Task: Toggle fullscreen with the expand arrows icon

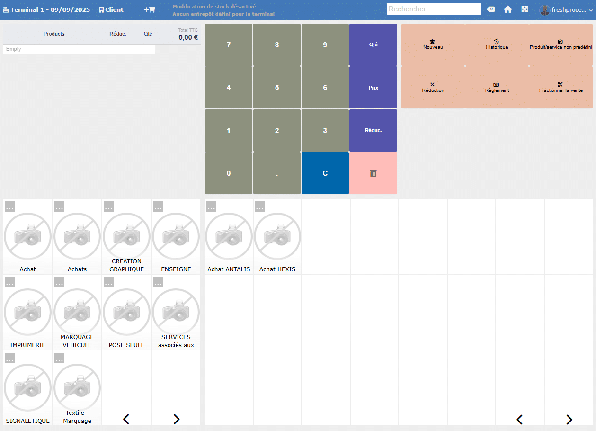Action: pos(525,9)
